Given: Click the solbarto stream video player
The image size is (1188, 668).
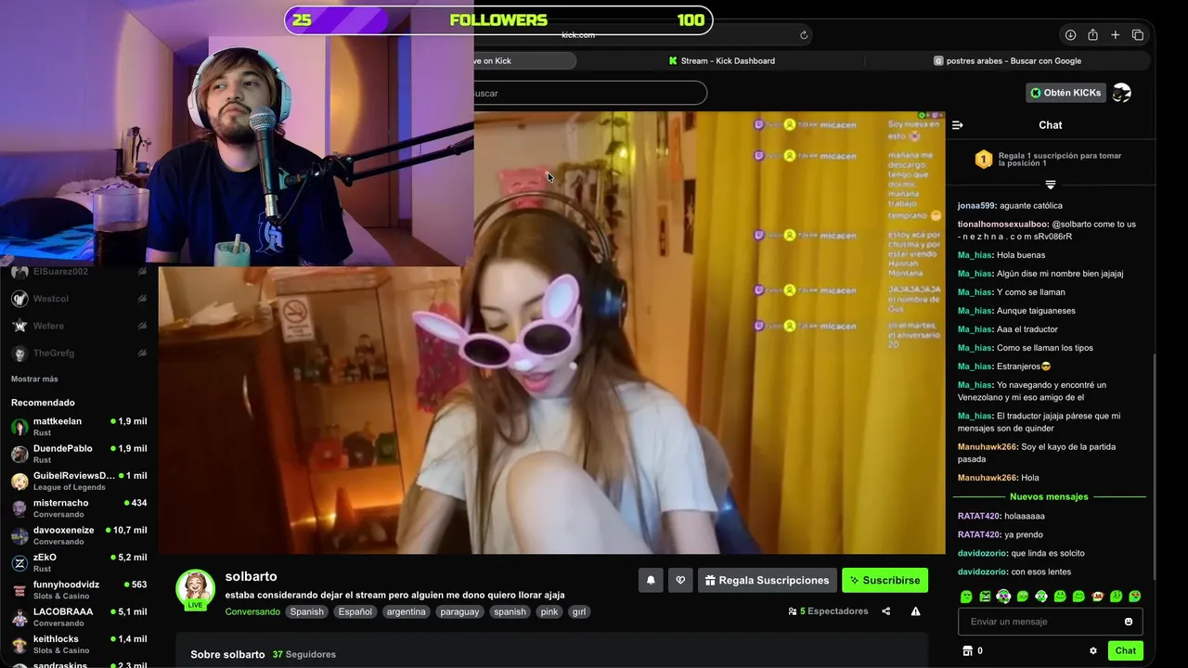Looking at the screenshot, I should coord(551,332).
